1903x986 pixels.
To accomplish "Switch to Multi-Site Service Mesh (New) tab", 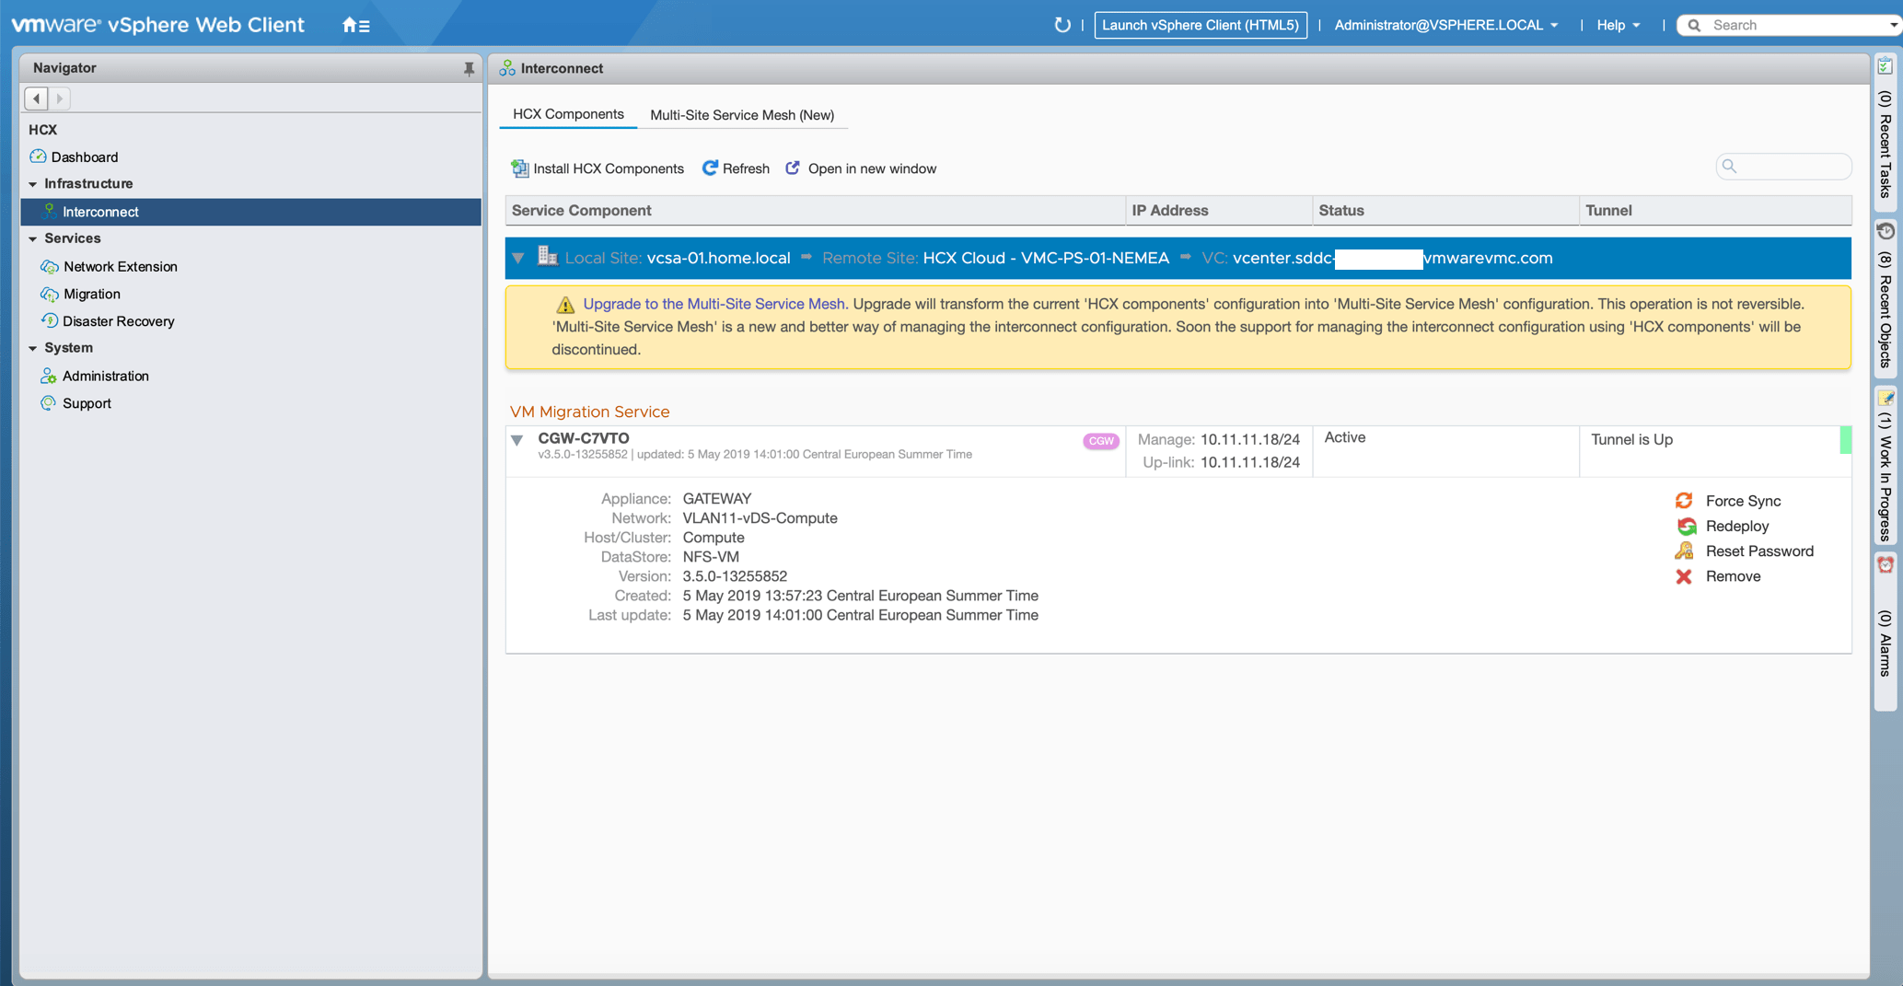I will point(741,115).
